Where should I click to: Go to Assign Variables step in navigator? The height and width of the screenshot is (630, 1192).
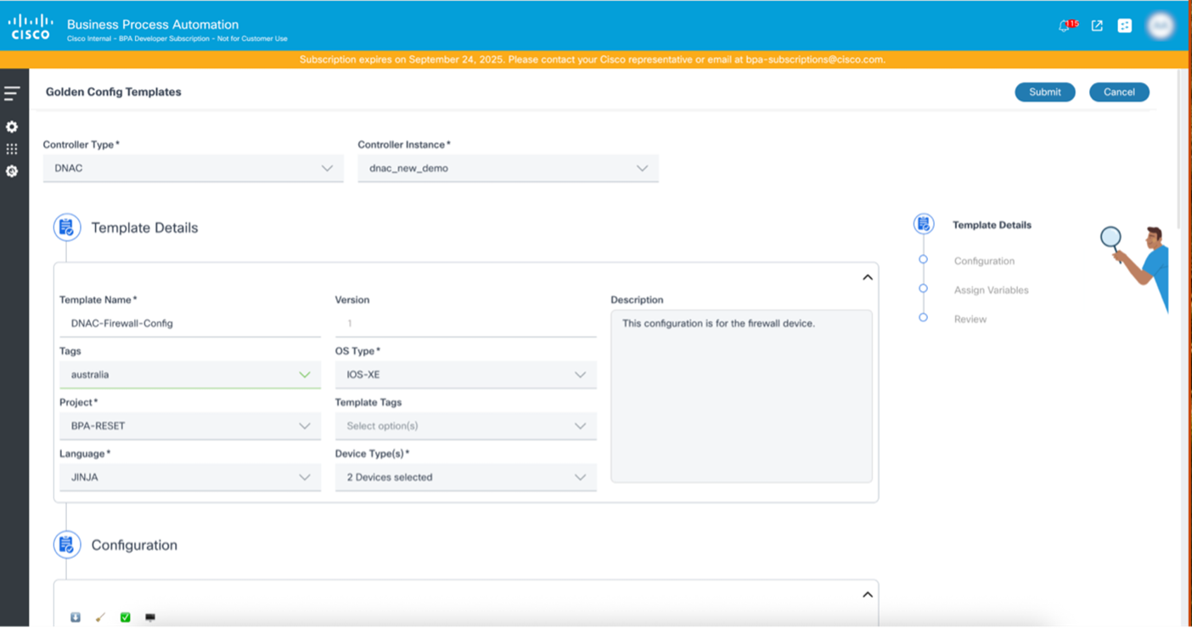pyautogui.click(x=991, y=290)
